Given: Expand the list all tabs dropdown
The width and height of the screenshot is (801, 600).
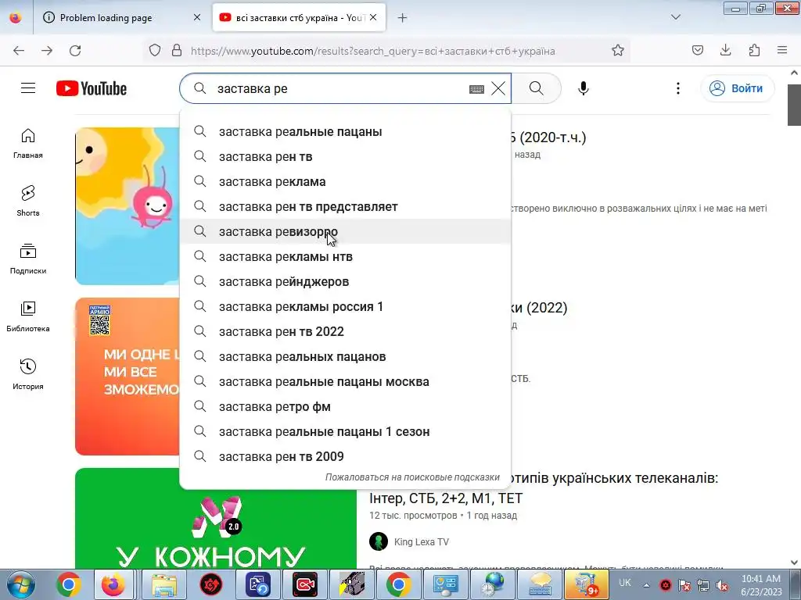Looking at the screenshot, I should click(675, 17).
